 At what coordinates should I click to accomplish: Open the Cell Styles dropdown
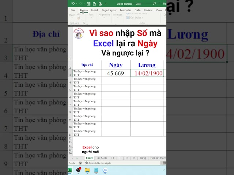pos(135,17)
